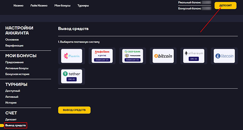Click the ВЫВОД СРЕДСТВ yellow button

tap(74, 110)
